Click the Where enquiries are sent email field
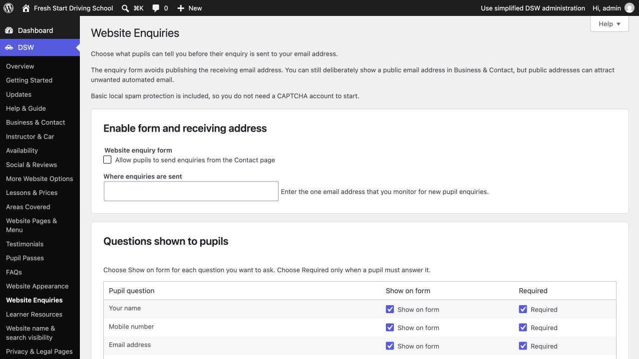The image size is (639, 359). coord(191,191)
